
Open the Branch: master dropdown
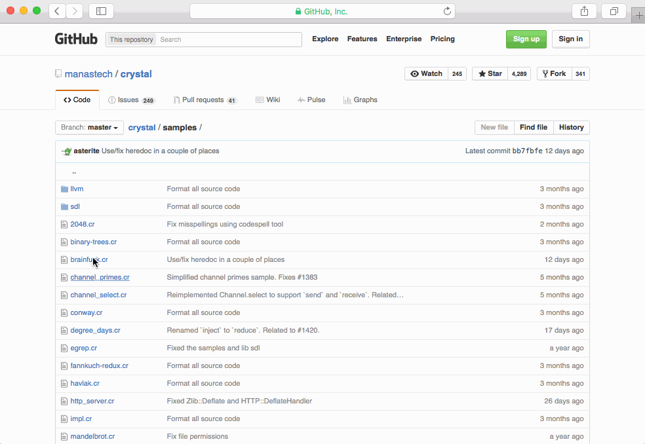tap(89, 128)
